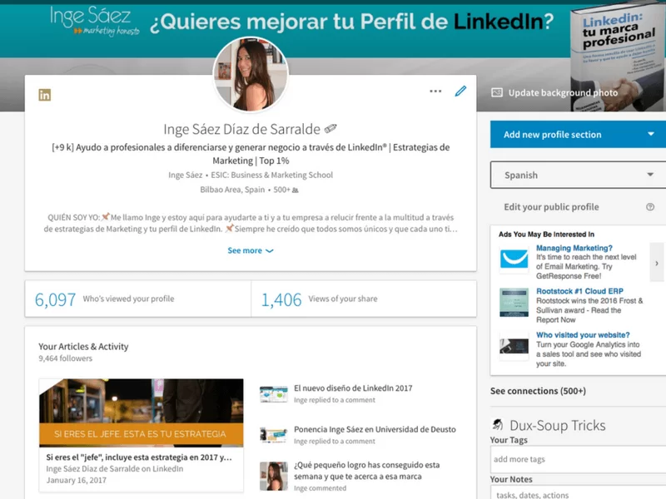Image resolution: width=666 pixels, height=499 pixels.
Task: Expand the summary with See more
Action: (x=251, y=250)
